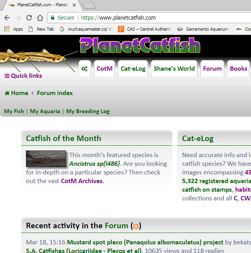The height and width of the screenshot is (253, 251).
Task: Open the CAS Central Authentication bookmark
Action: 145,29
